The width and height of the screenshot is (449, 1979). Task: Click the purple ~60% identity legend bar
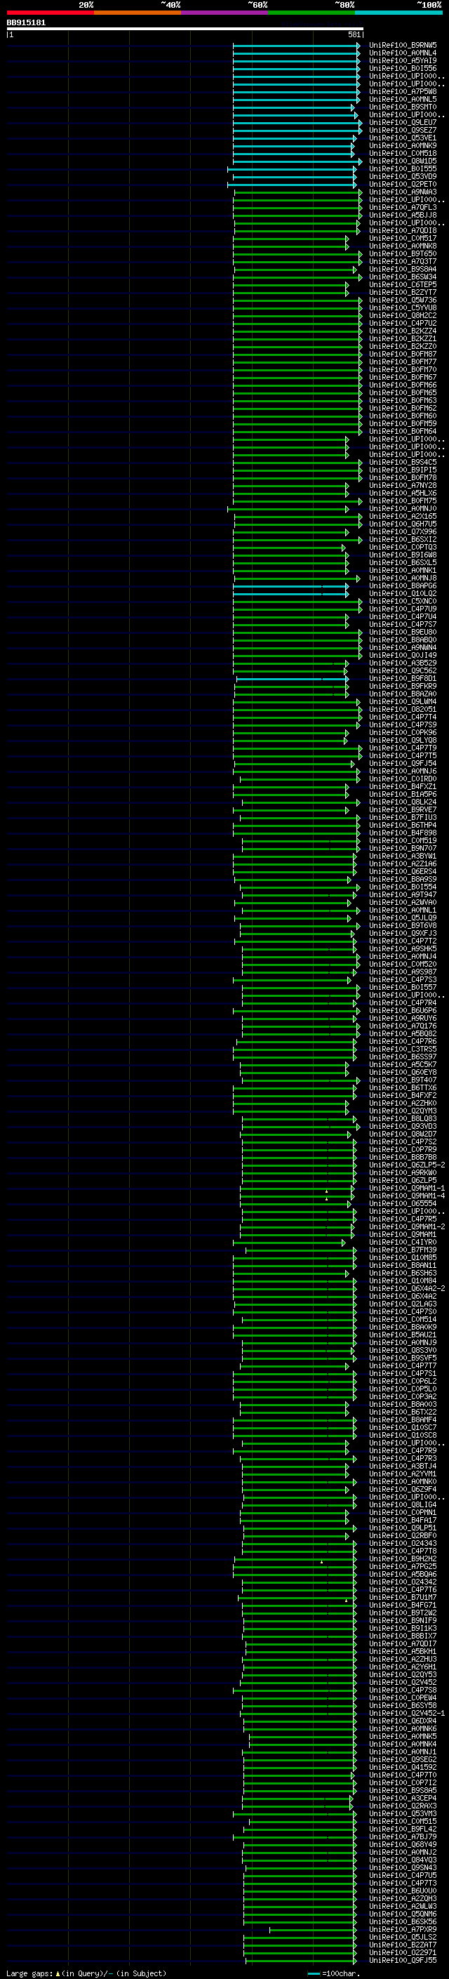point(225,13)
